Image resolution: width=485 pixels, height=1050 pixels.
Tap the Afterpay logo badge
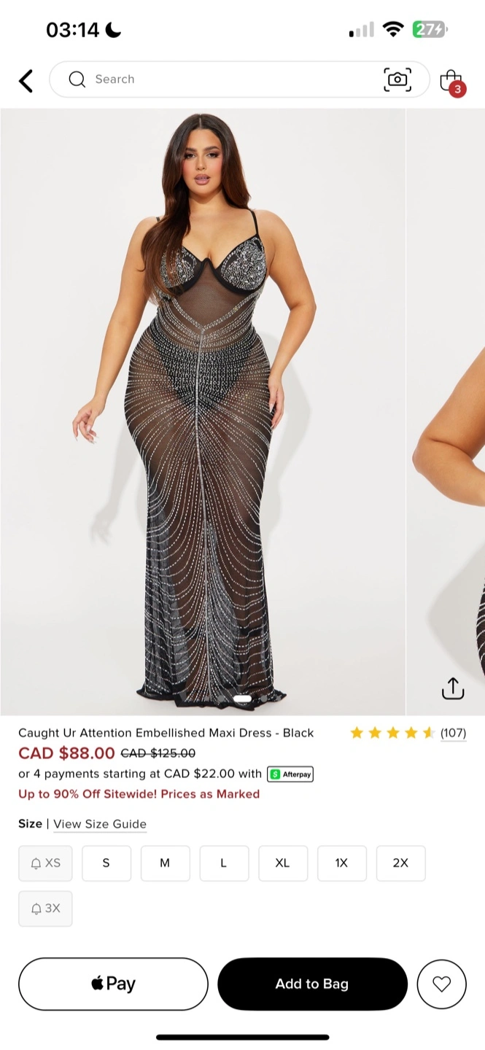coord(290,774)
